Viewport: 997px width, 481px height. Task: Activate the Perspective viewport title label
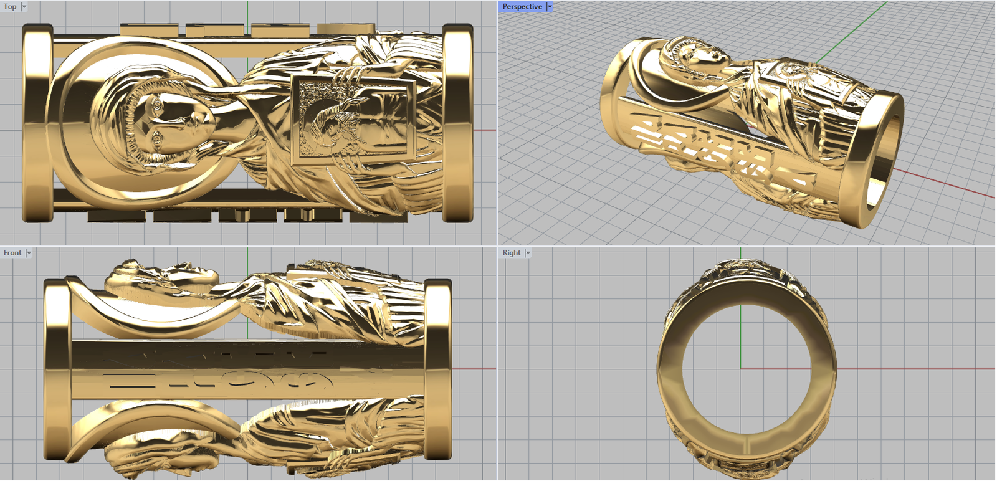coord(522,7)
